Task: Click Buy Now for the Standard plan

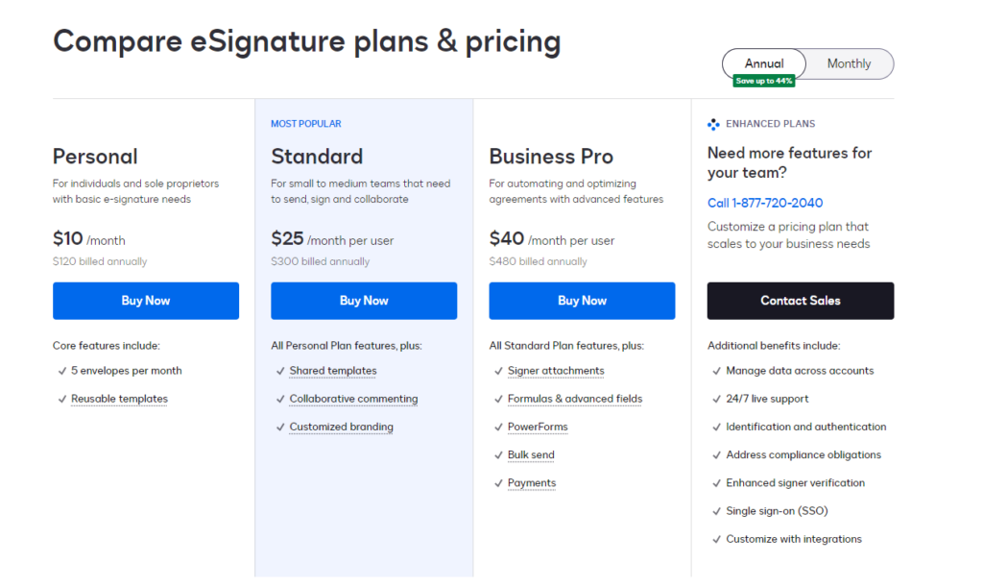Action: [x=363, y=301]
